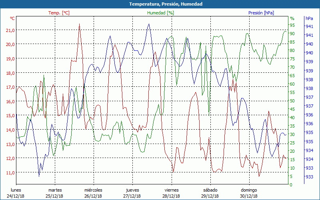Click the 30 humidity axis tick
320x200 pixels.
coord(292,134)
